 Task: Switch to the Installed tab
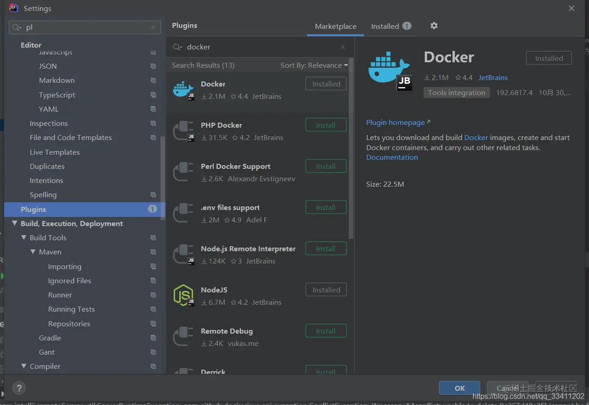pyautogui.click(x=391, y=27)
